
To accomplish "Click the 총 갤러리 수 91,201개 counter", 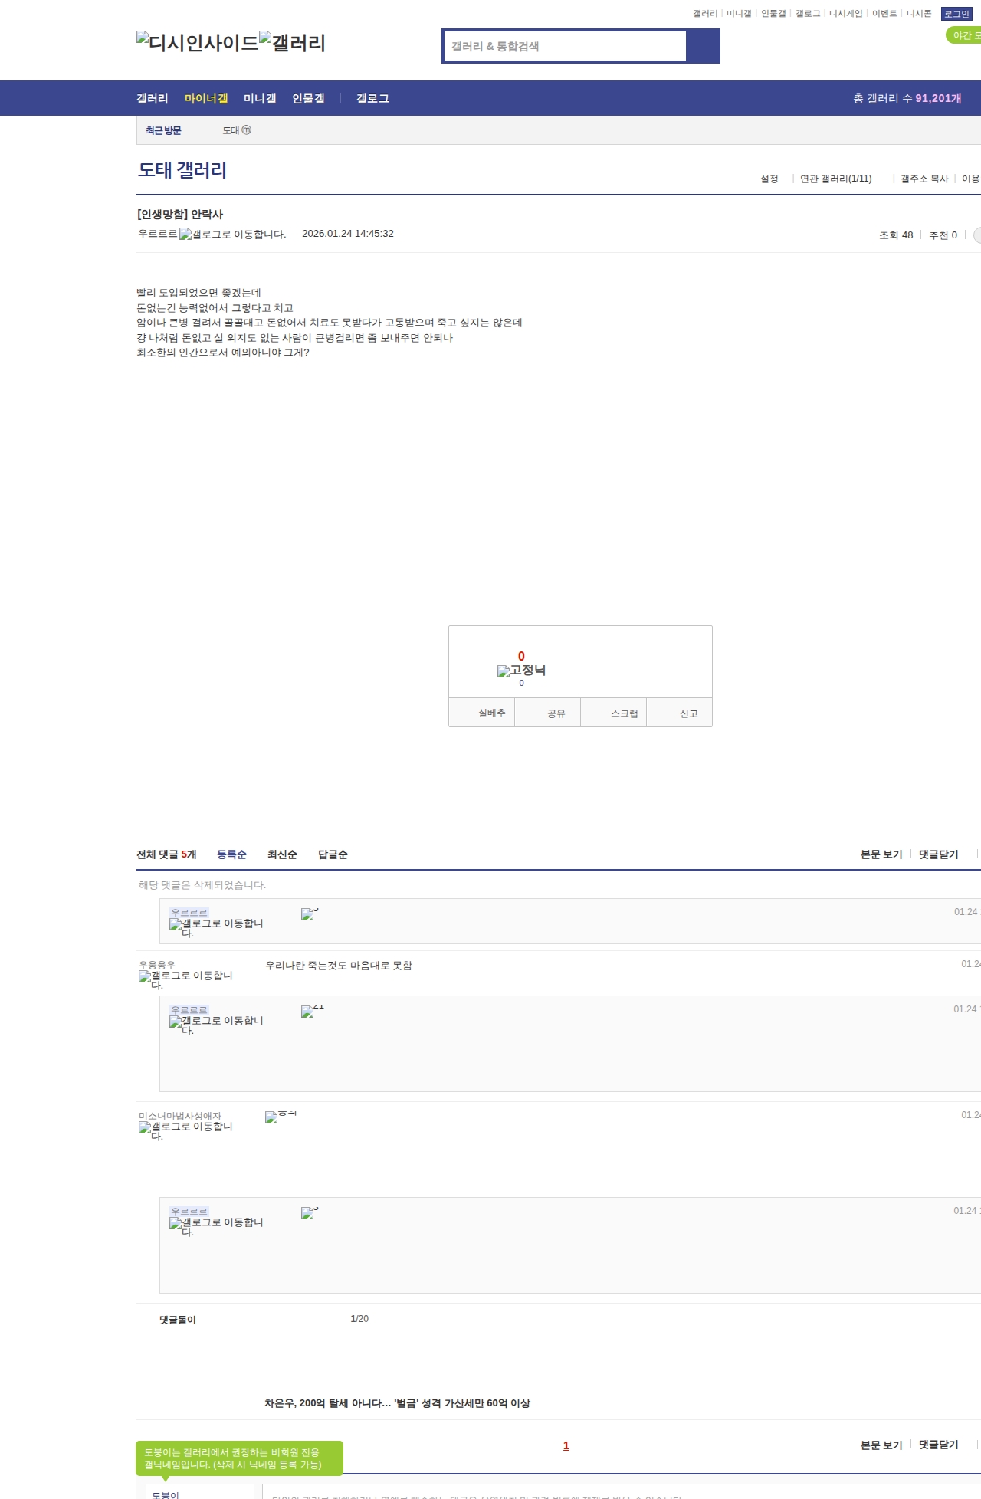I will [907, 98].
